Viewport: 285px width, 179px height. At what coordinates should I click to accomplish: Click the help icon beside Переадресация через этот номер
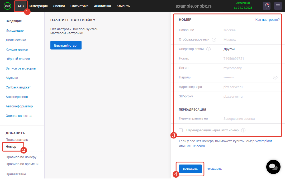pos(243,130)
